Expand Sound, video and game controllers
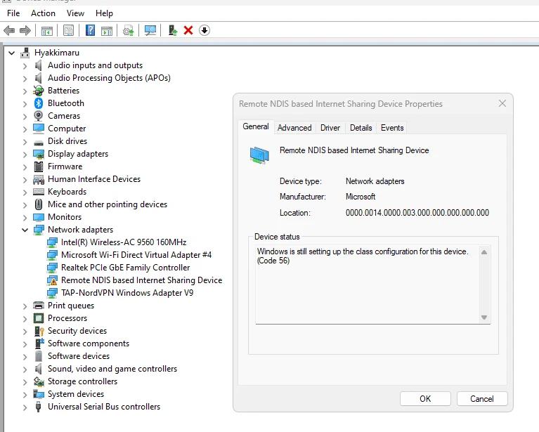The width and height of the screenshot is (539, 432). click(x=25, y=369)
